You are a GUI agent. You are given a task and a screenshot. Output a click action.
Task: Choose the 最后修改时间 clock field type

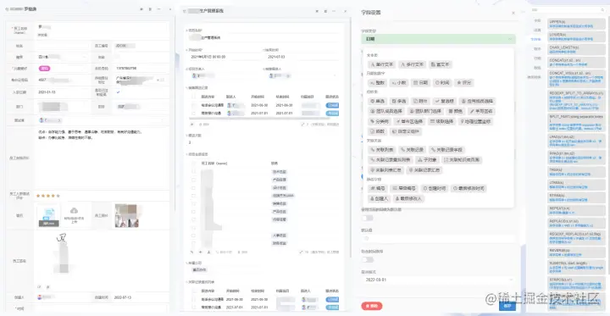point(469,188)
